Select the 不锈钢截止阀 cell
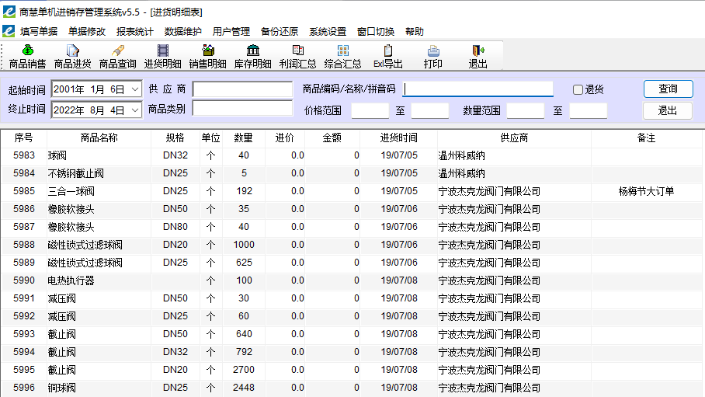 pos(99,173)
